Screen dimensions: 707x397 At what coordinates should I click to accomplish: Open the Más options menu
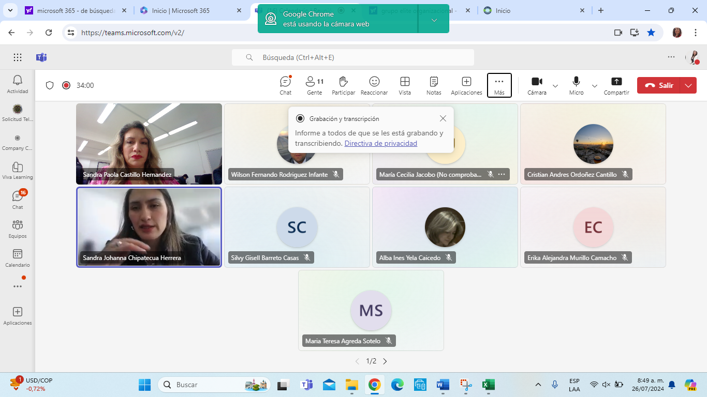[x=499, y=85]
